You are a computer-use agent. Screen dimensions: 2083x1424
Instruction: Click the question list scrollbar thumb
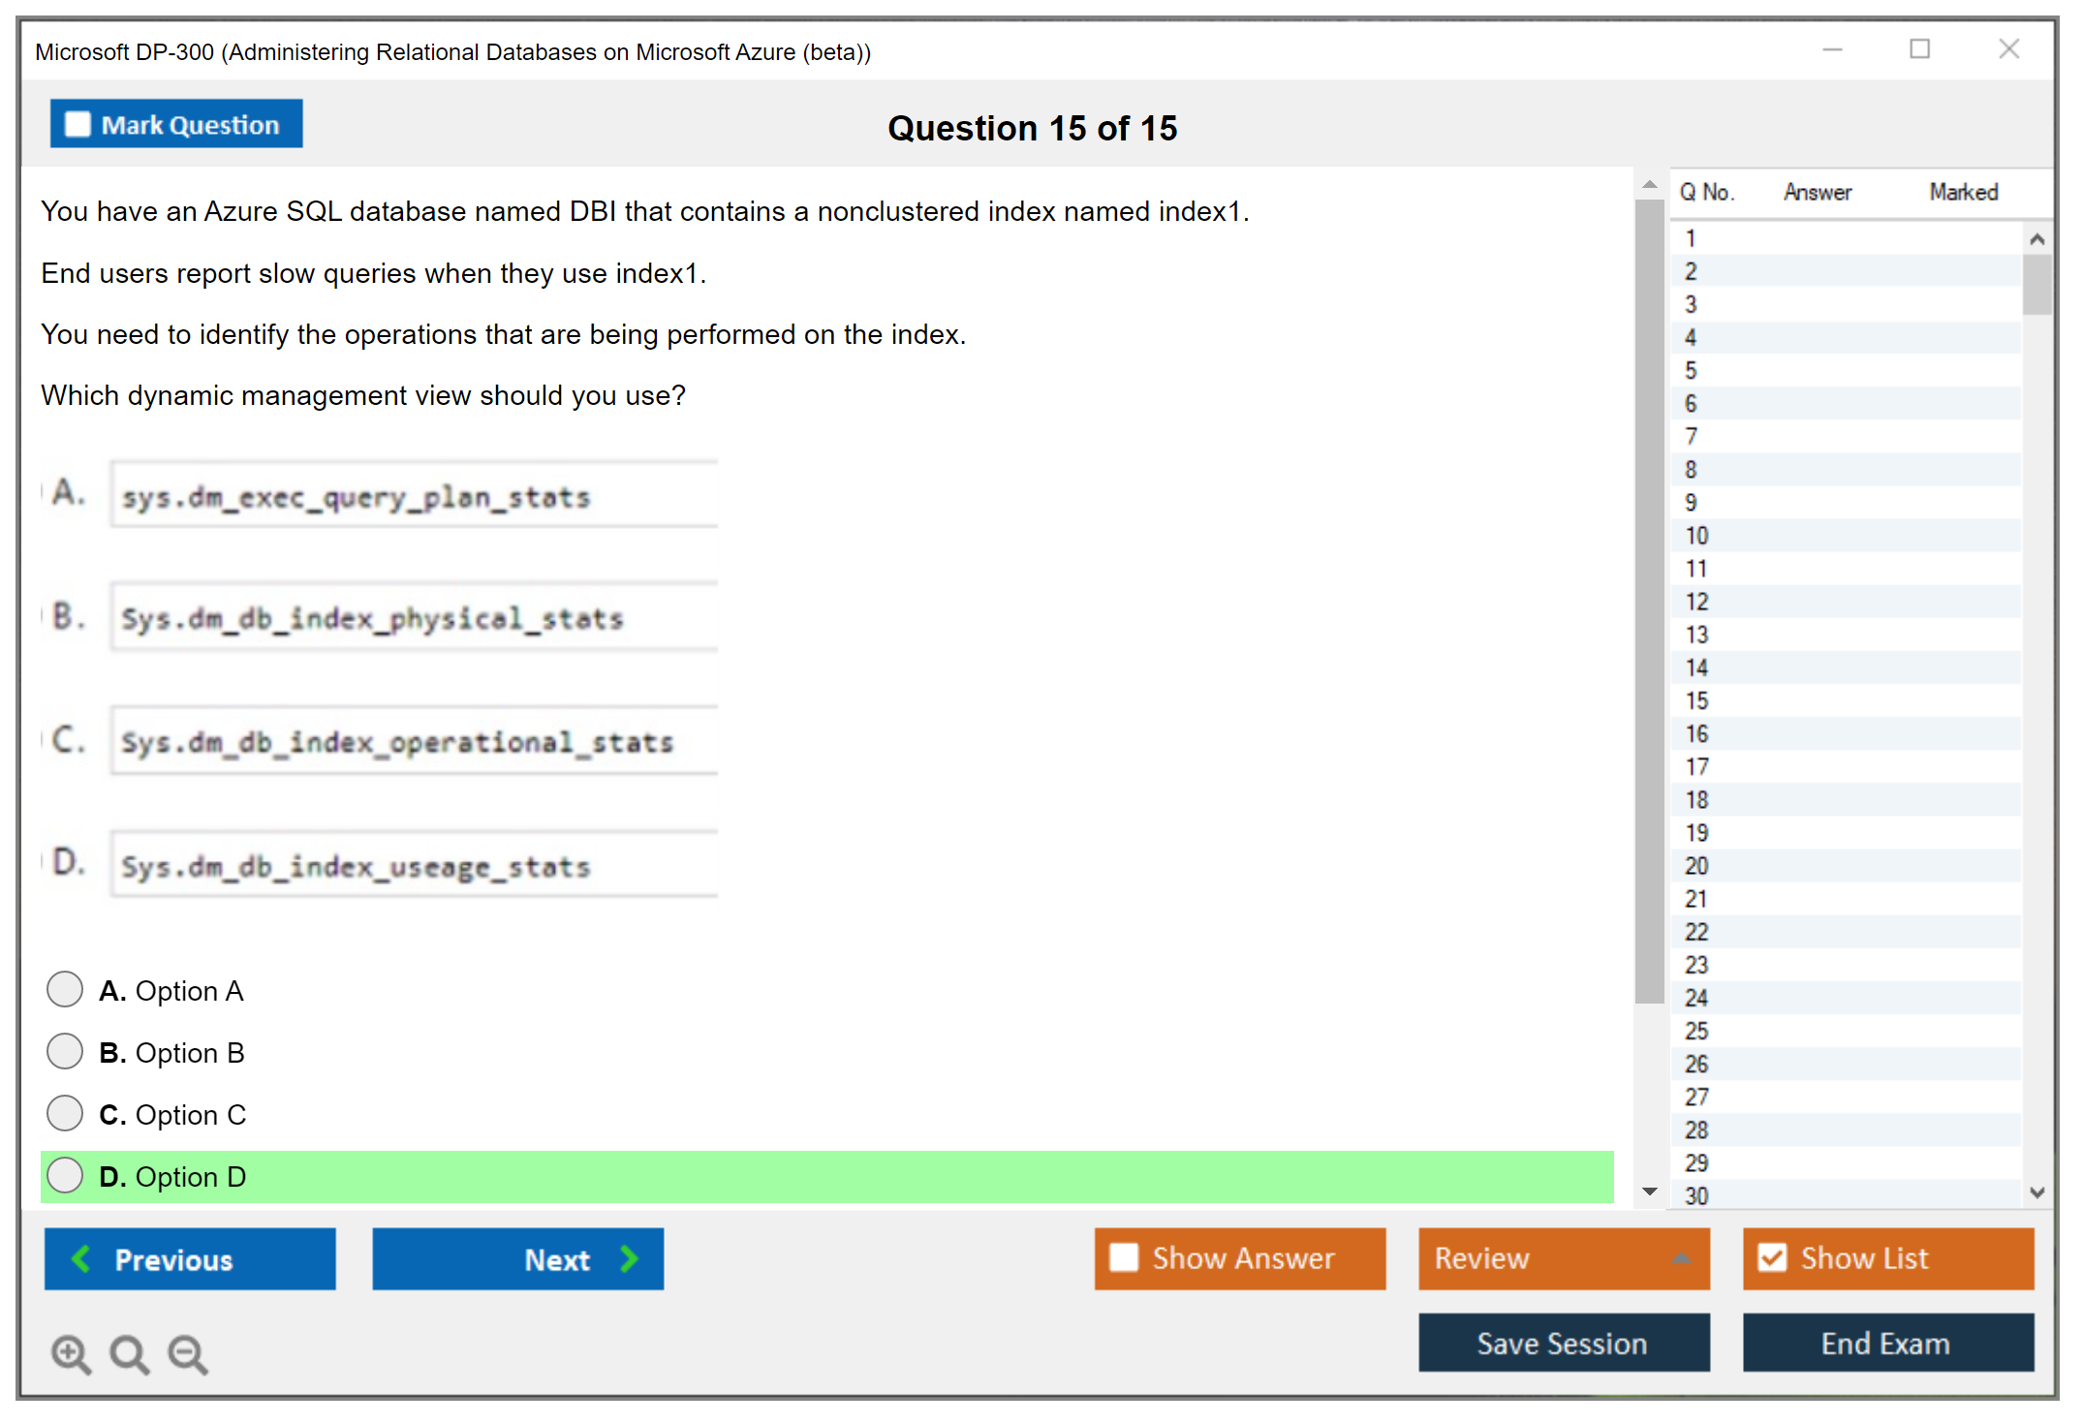(x=2036, y=285)
